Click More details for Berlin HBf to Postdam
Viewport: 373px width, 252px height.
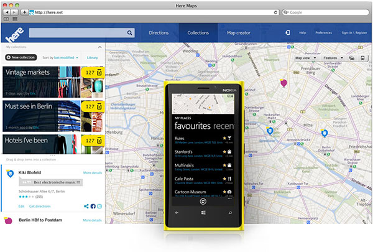(x=92, y=220)
